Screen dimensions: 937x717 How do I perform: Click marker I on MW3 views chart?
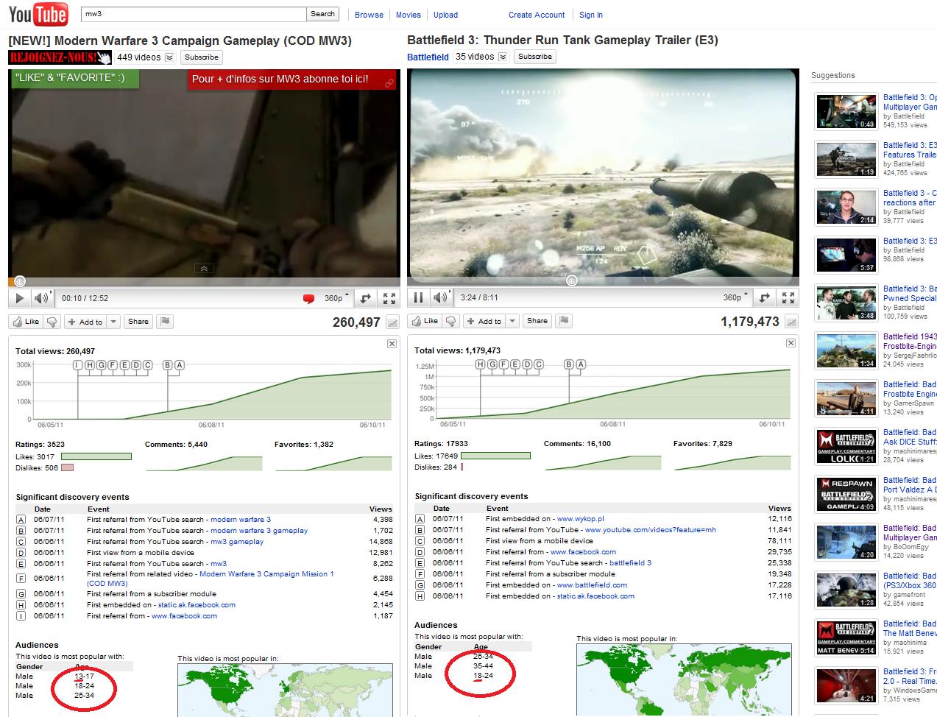pyautogui.click(x=77, y=365)
